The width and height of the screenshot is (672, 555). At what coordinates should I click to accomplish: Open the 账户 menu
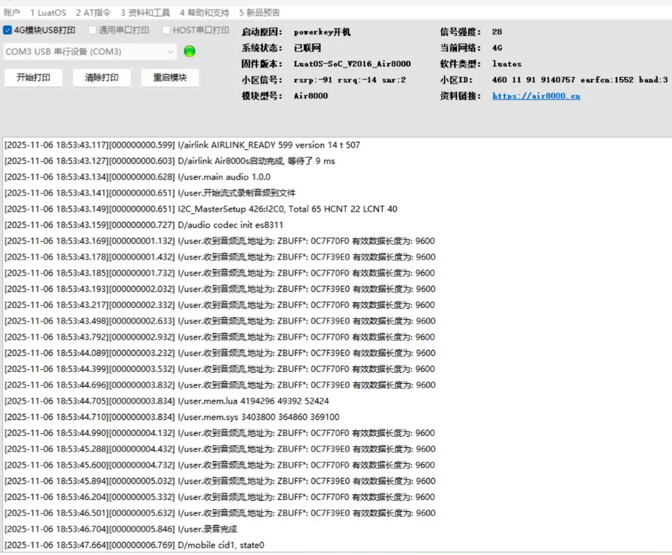coord(12,13)
